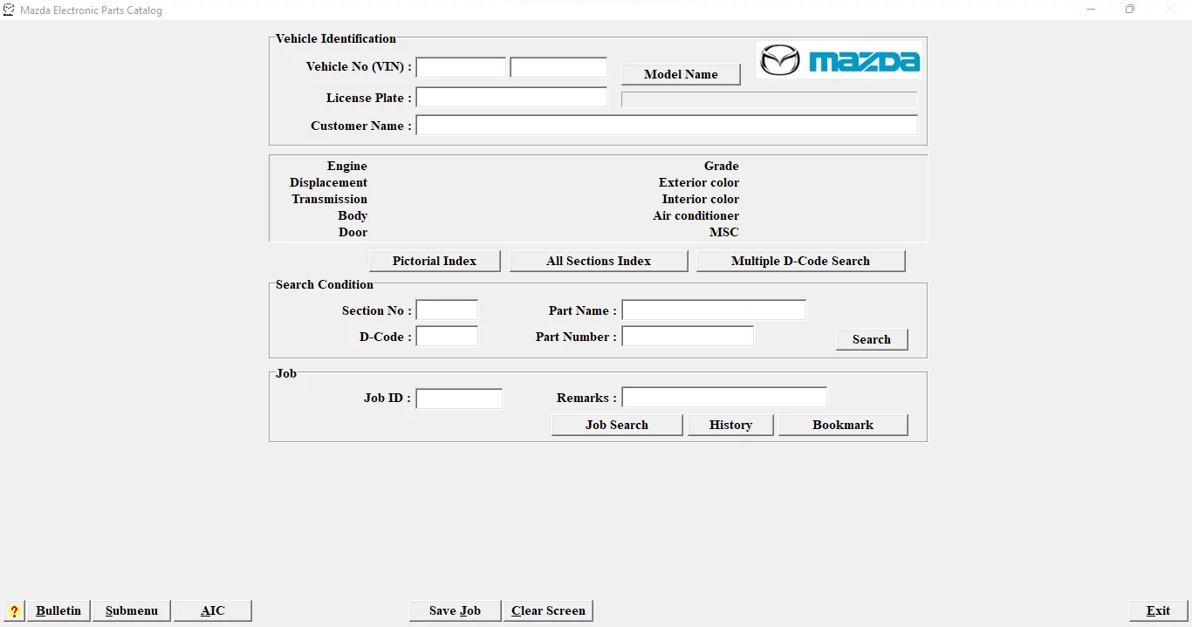Open the All Sections Index
The height and width of the screenshot is (627, 1192).
[x=599, y=262]
